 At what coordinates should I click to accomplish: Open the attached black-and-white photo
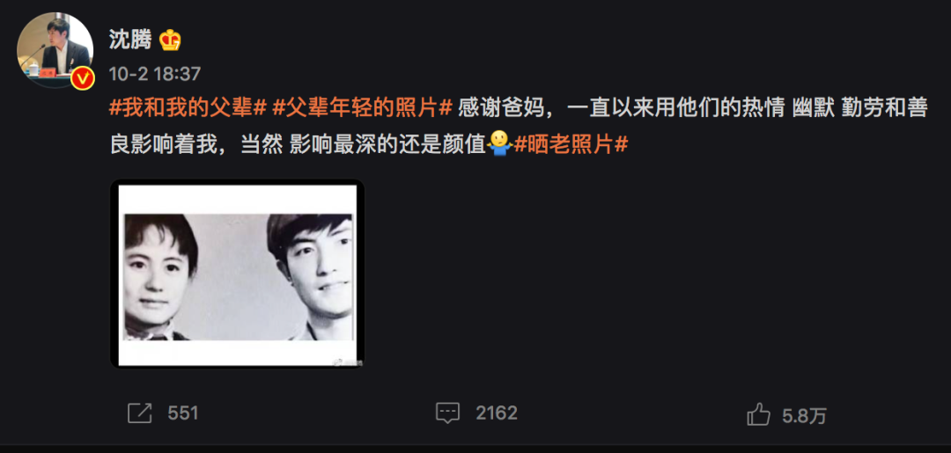(237, 274)
